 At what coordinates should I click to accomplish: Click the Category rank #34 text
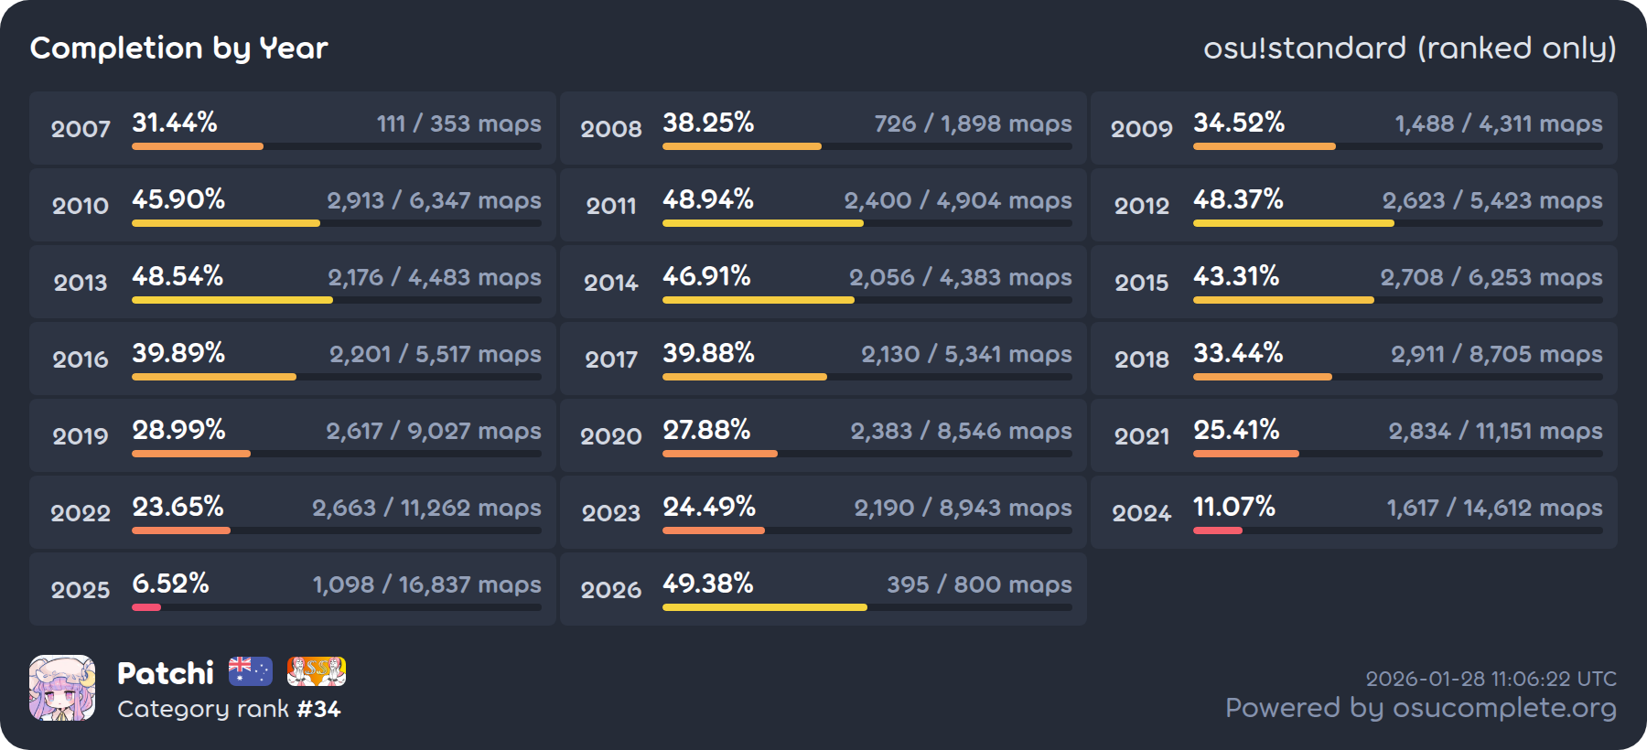coord(229,709)
